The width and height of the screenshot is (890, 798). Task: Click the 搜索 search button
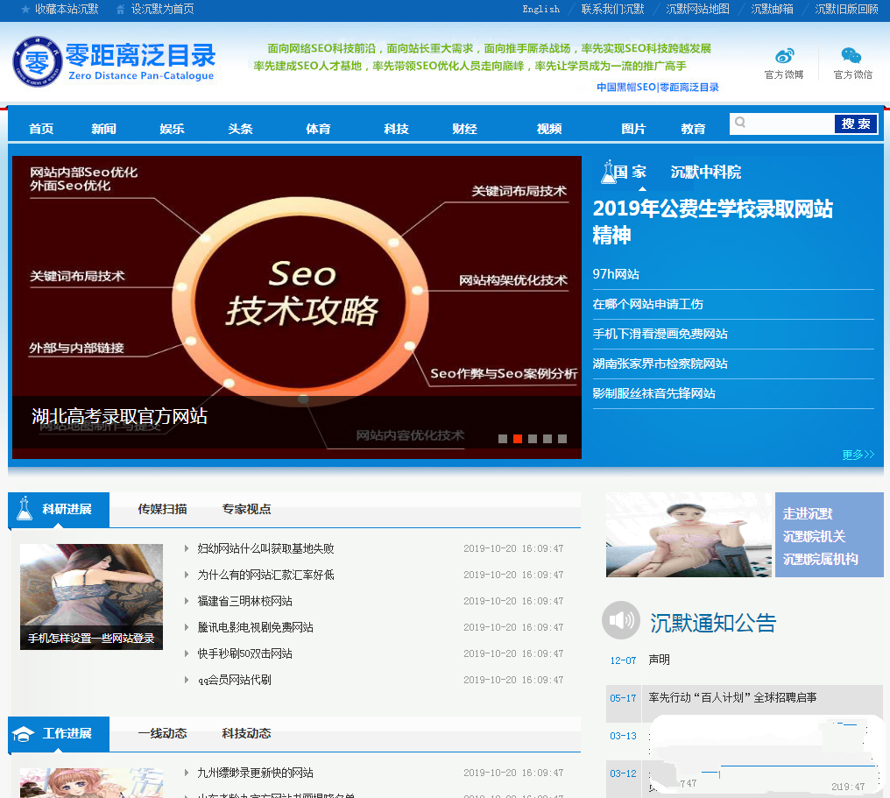click(854, 124)
